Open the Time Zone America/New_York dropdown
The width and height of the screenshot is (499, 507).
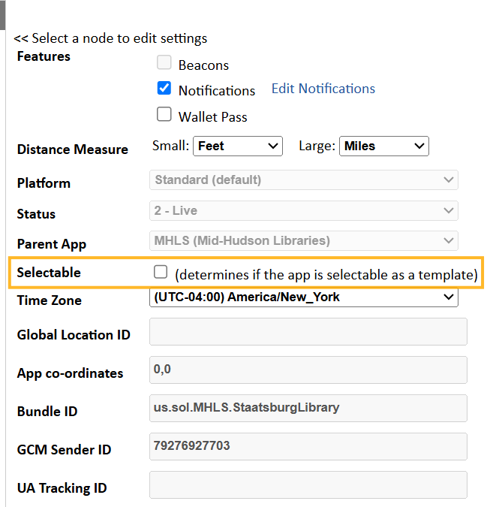click(304, 297)
